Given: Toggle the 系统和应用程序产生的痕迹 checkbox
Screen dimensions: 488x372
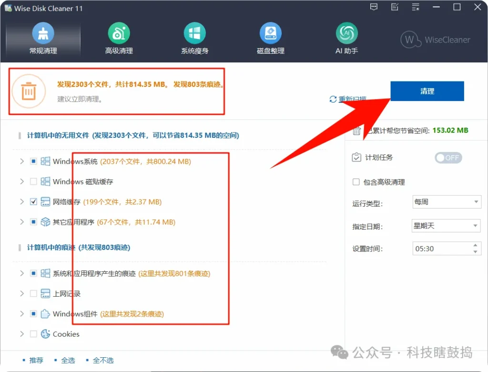Looking at the screenshot, I should click(x=33, y=273).
